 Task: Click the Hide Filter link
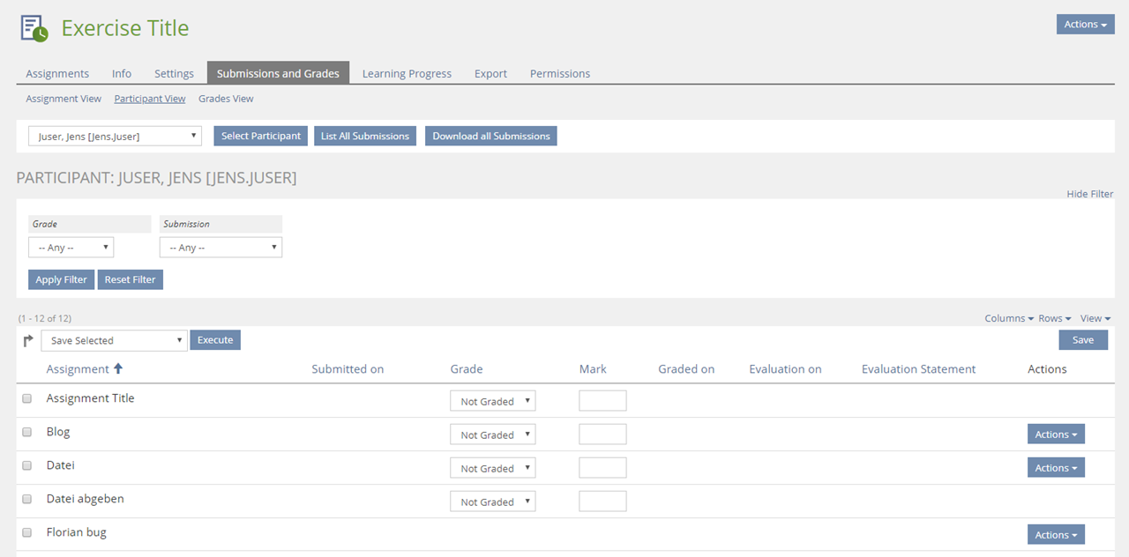[x=1089, y=194]
